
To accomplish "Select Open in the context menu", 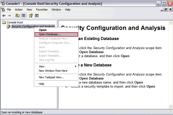I will (x=43, y=30).
